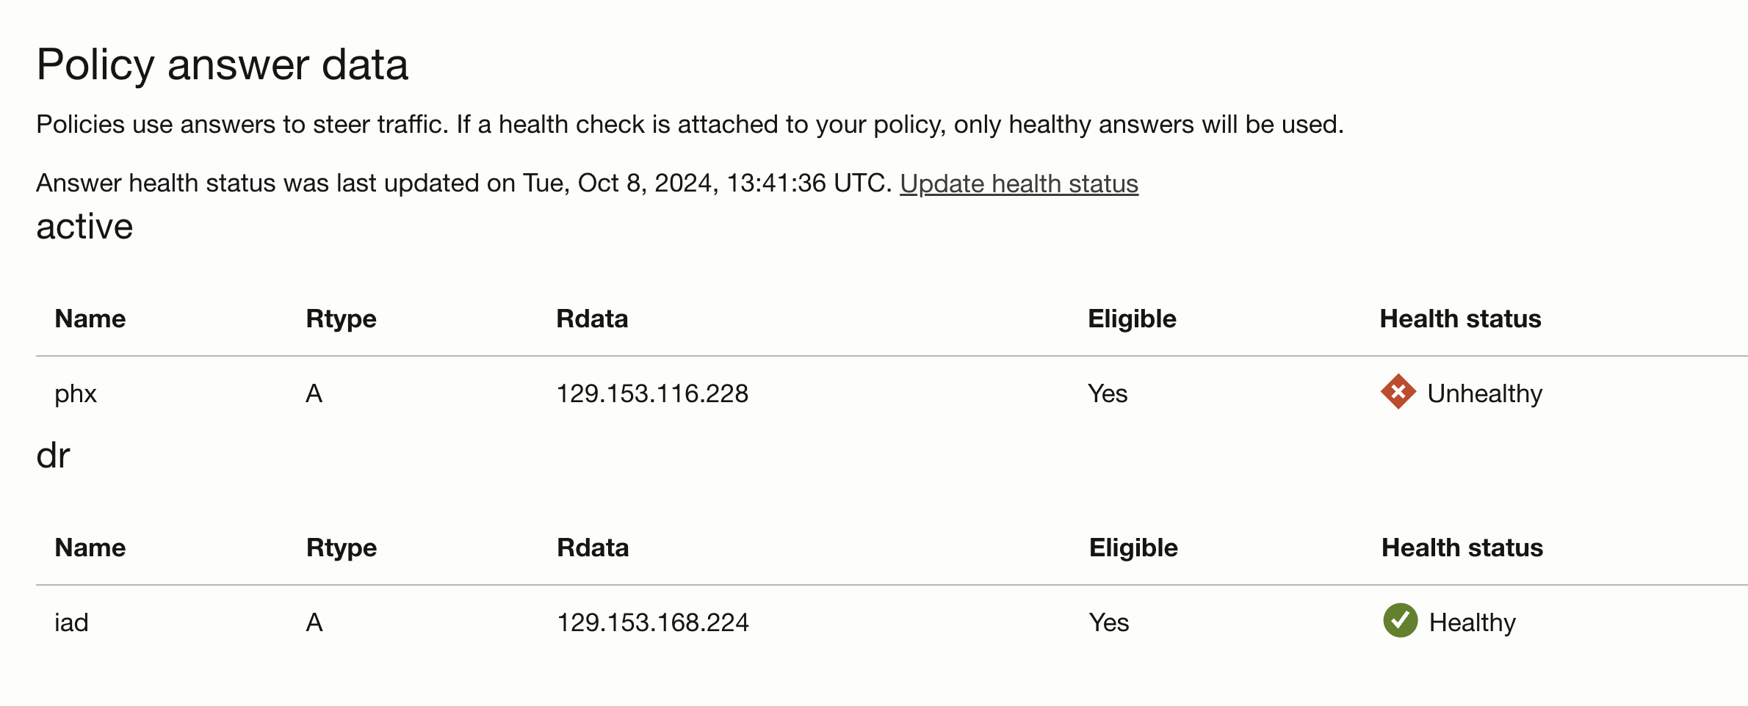Click the Rtype A value for iad
This screenshot has width=1748, height=706.
[314, 623]
